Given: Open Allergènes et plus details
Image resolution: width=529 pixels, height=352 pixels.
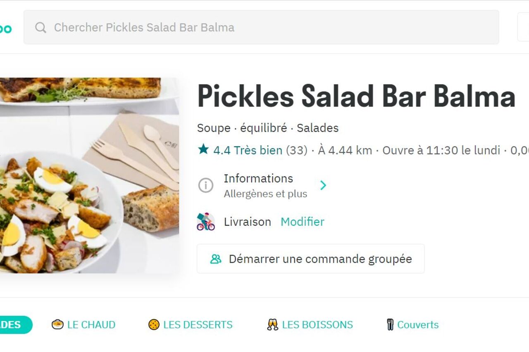Looking at the screenshot, I should click(x=265, y=194).
